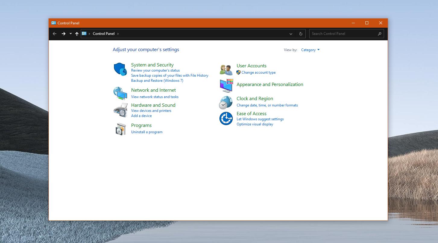This screenshot has width=438, height=243.
Task: Click Uninstall a program link
Action: coord(147,132)
